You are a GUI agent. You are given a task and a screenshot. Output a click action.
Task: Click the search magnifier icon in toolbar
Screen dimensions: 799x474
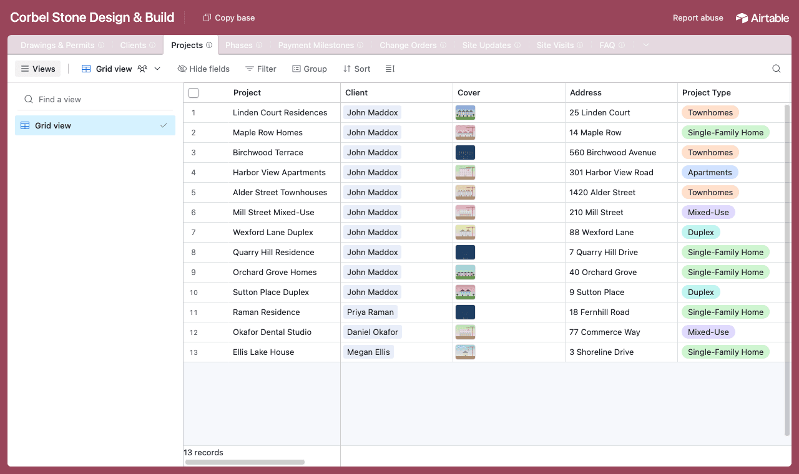776,69
